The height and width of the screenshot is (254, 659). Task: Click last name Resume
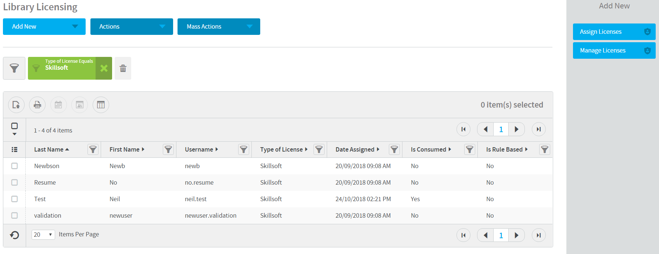[45, 182]
